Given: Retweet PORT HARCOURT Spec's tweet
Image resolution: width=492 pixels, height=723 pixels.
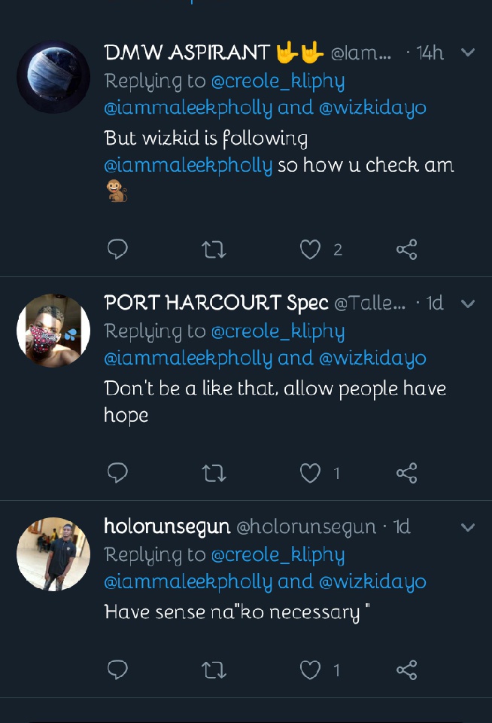Looking at the screenshot, I should [214, 473].
